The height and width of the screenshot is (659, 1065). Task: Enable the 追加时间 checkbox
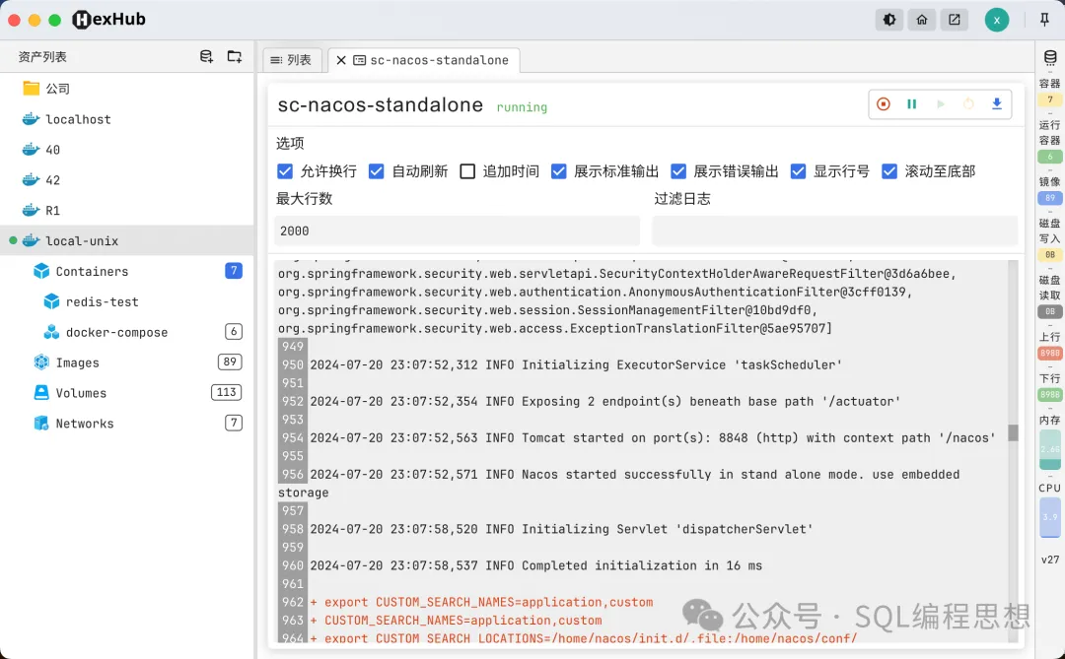(467, 171)
